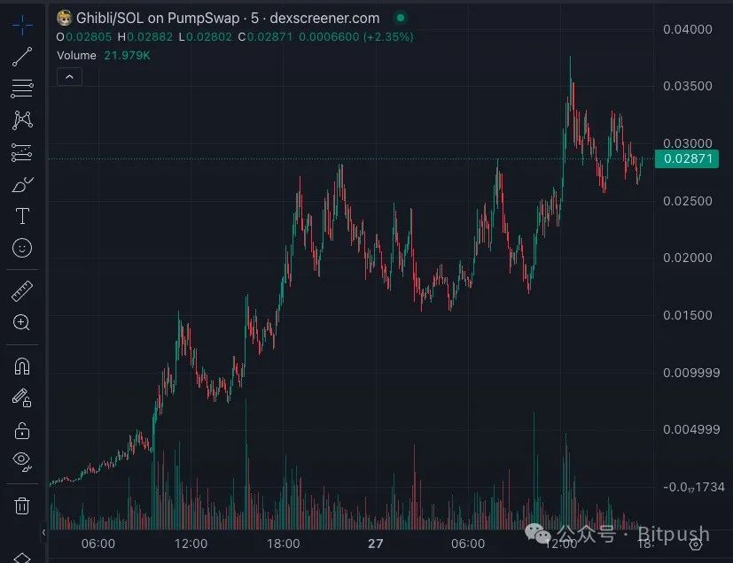
Task: Activate the ruler measure tool
Action: [x=22, y=290]
